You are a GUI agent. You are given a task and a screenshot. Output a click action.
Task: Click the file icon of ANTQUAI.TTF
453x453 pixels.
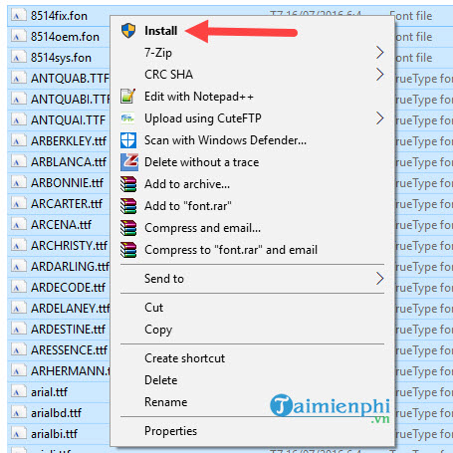18,119
